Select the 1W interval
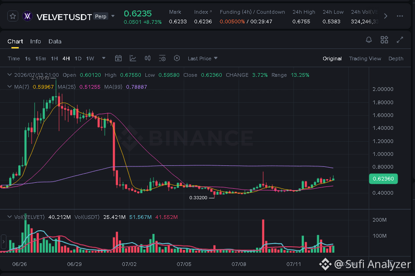The height and width of the screenshot is (276, 415). [90, 58]
